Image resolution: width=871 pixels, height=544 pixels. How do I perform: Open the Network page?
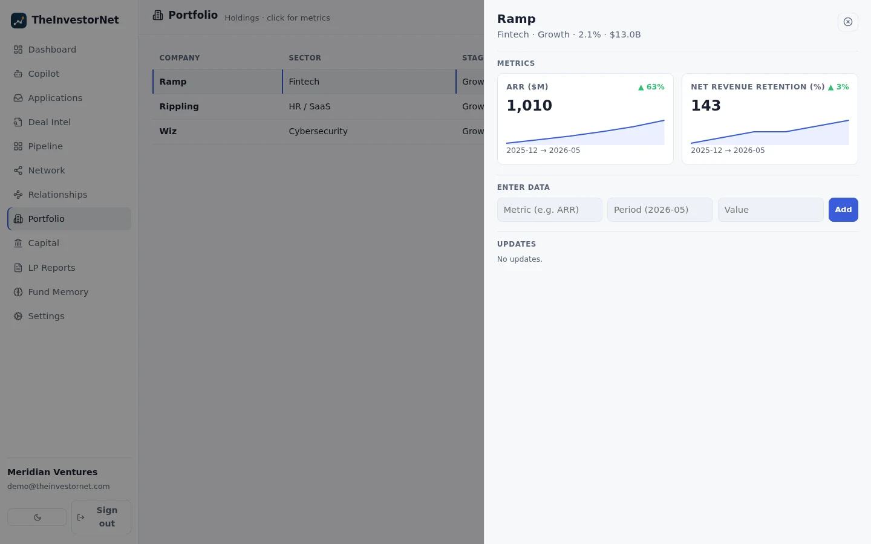[69, 170]
